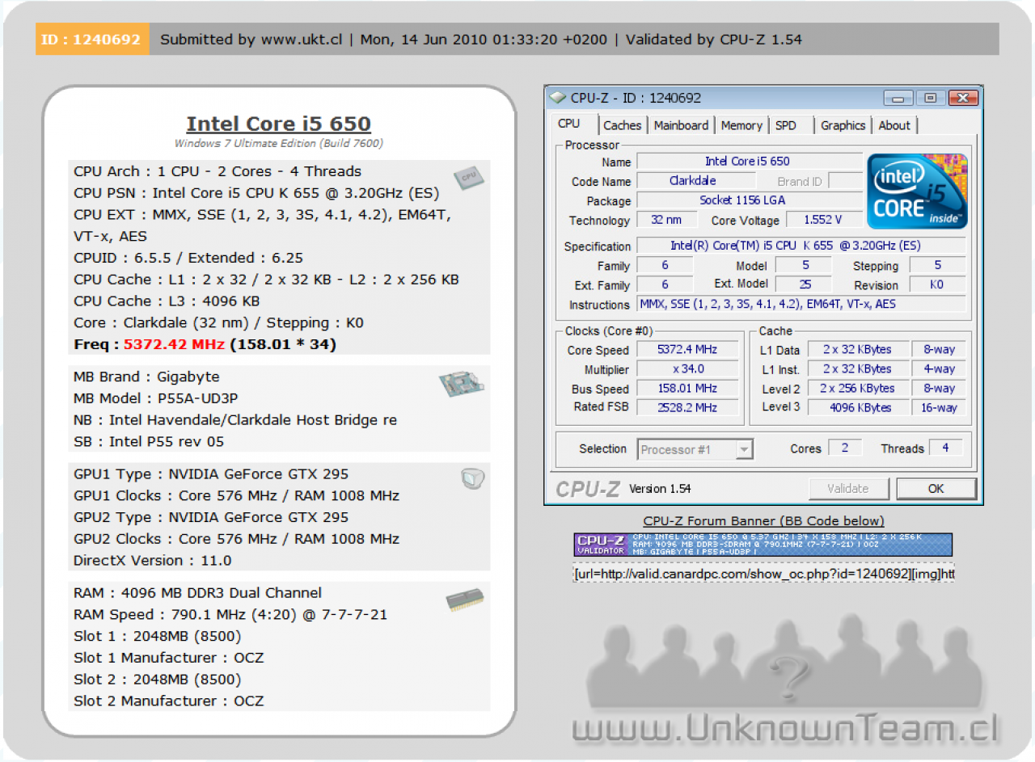This screenshot has height=762, width=1035.
Task: Click the red 5372.42 MHz frequency text
Action: [x=174, y=344]
